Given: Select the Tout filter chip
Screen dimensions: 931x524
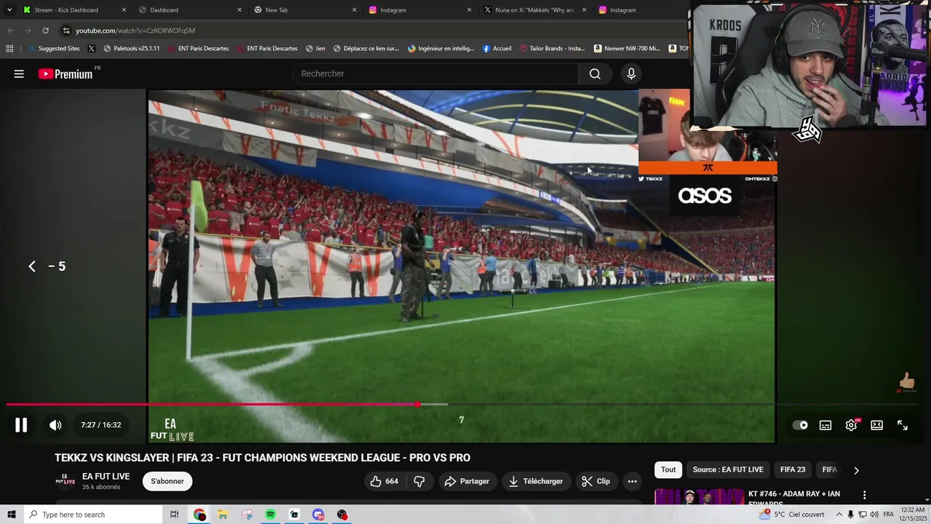Looking at the screenshot, I should [x=668, y=470].
